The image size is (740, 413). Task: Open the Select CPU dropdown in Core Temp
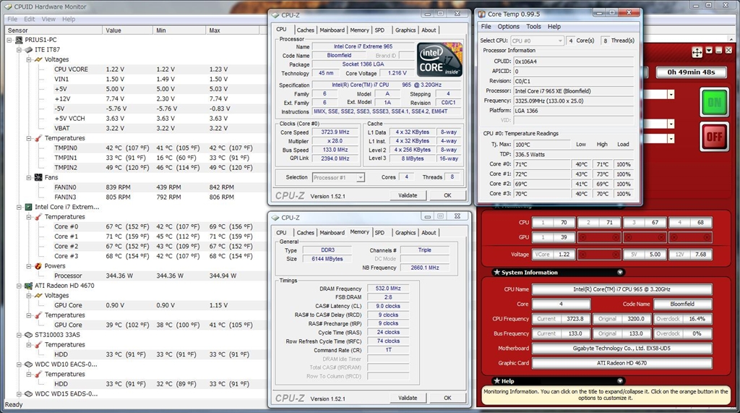537,41
